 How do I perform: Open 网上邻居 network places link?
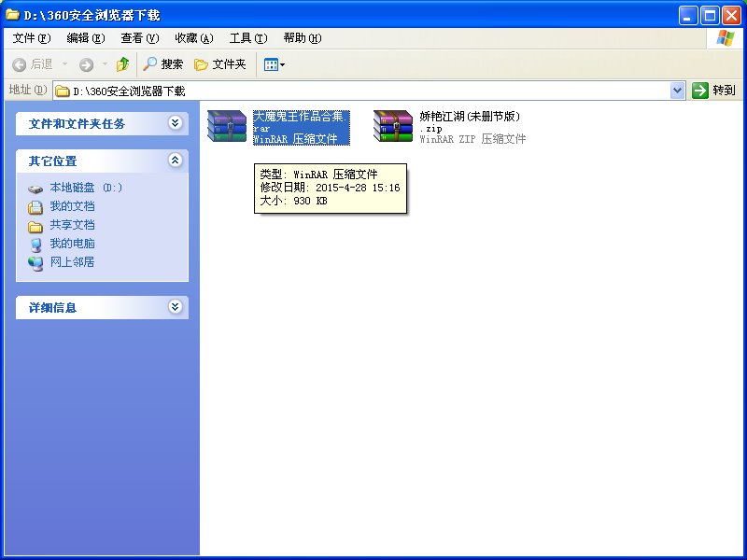[x=72, y=262]
